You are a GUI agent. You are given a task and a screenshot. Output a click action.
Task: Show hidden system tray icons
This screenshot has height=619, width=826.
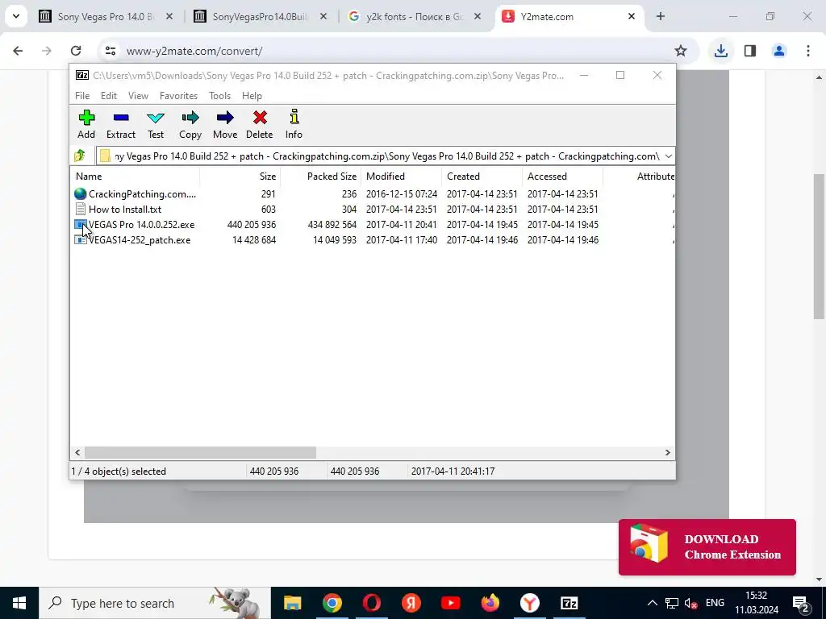click(x=652, y=603)
